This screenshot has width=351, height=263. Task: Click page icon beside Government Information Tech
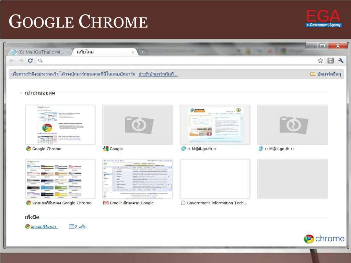click(183, 203)
